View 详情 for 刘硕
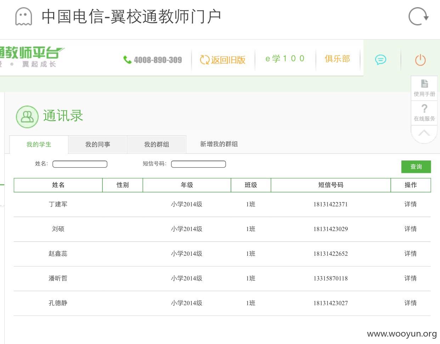The height and width of the screenshot is (344, 440). 411,229
